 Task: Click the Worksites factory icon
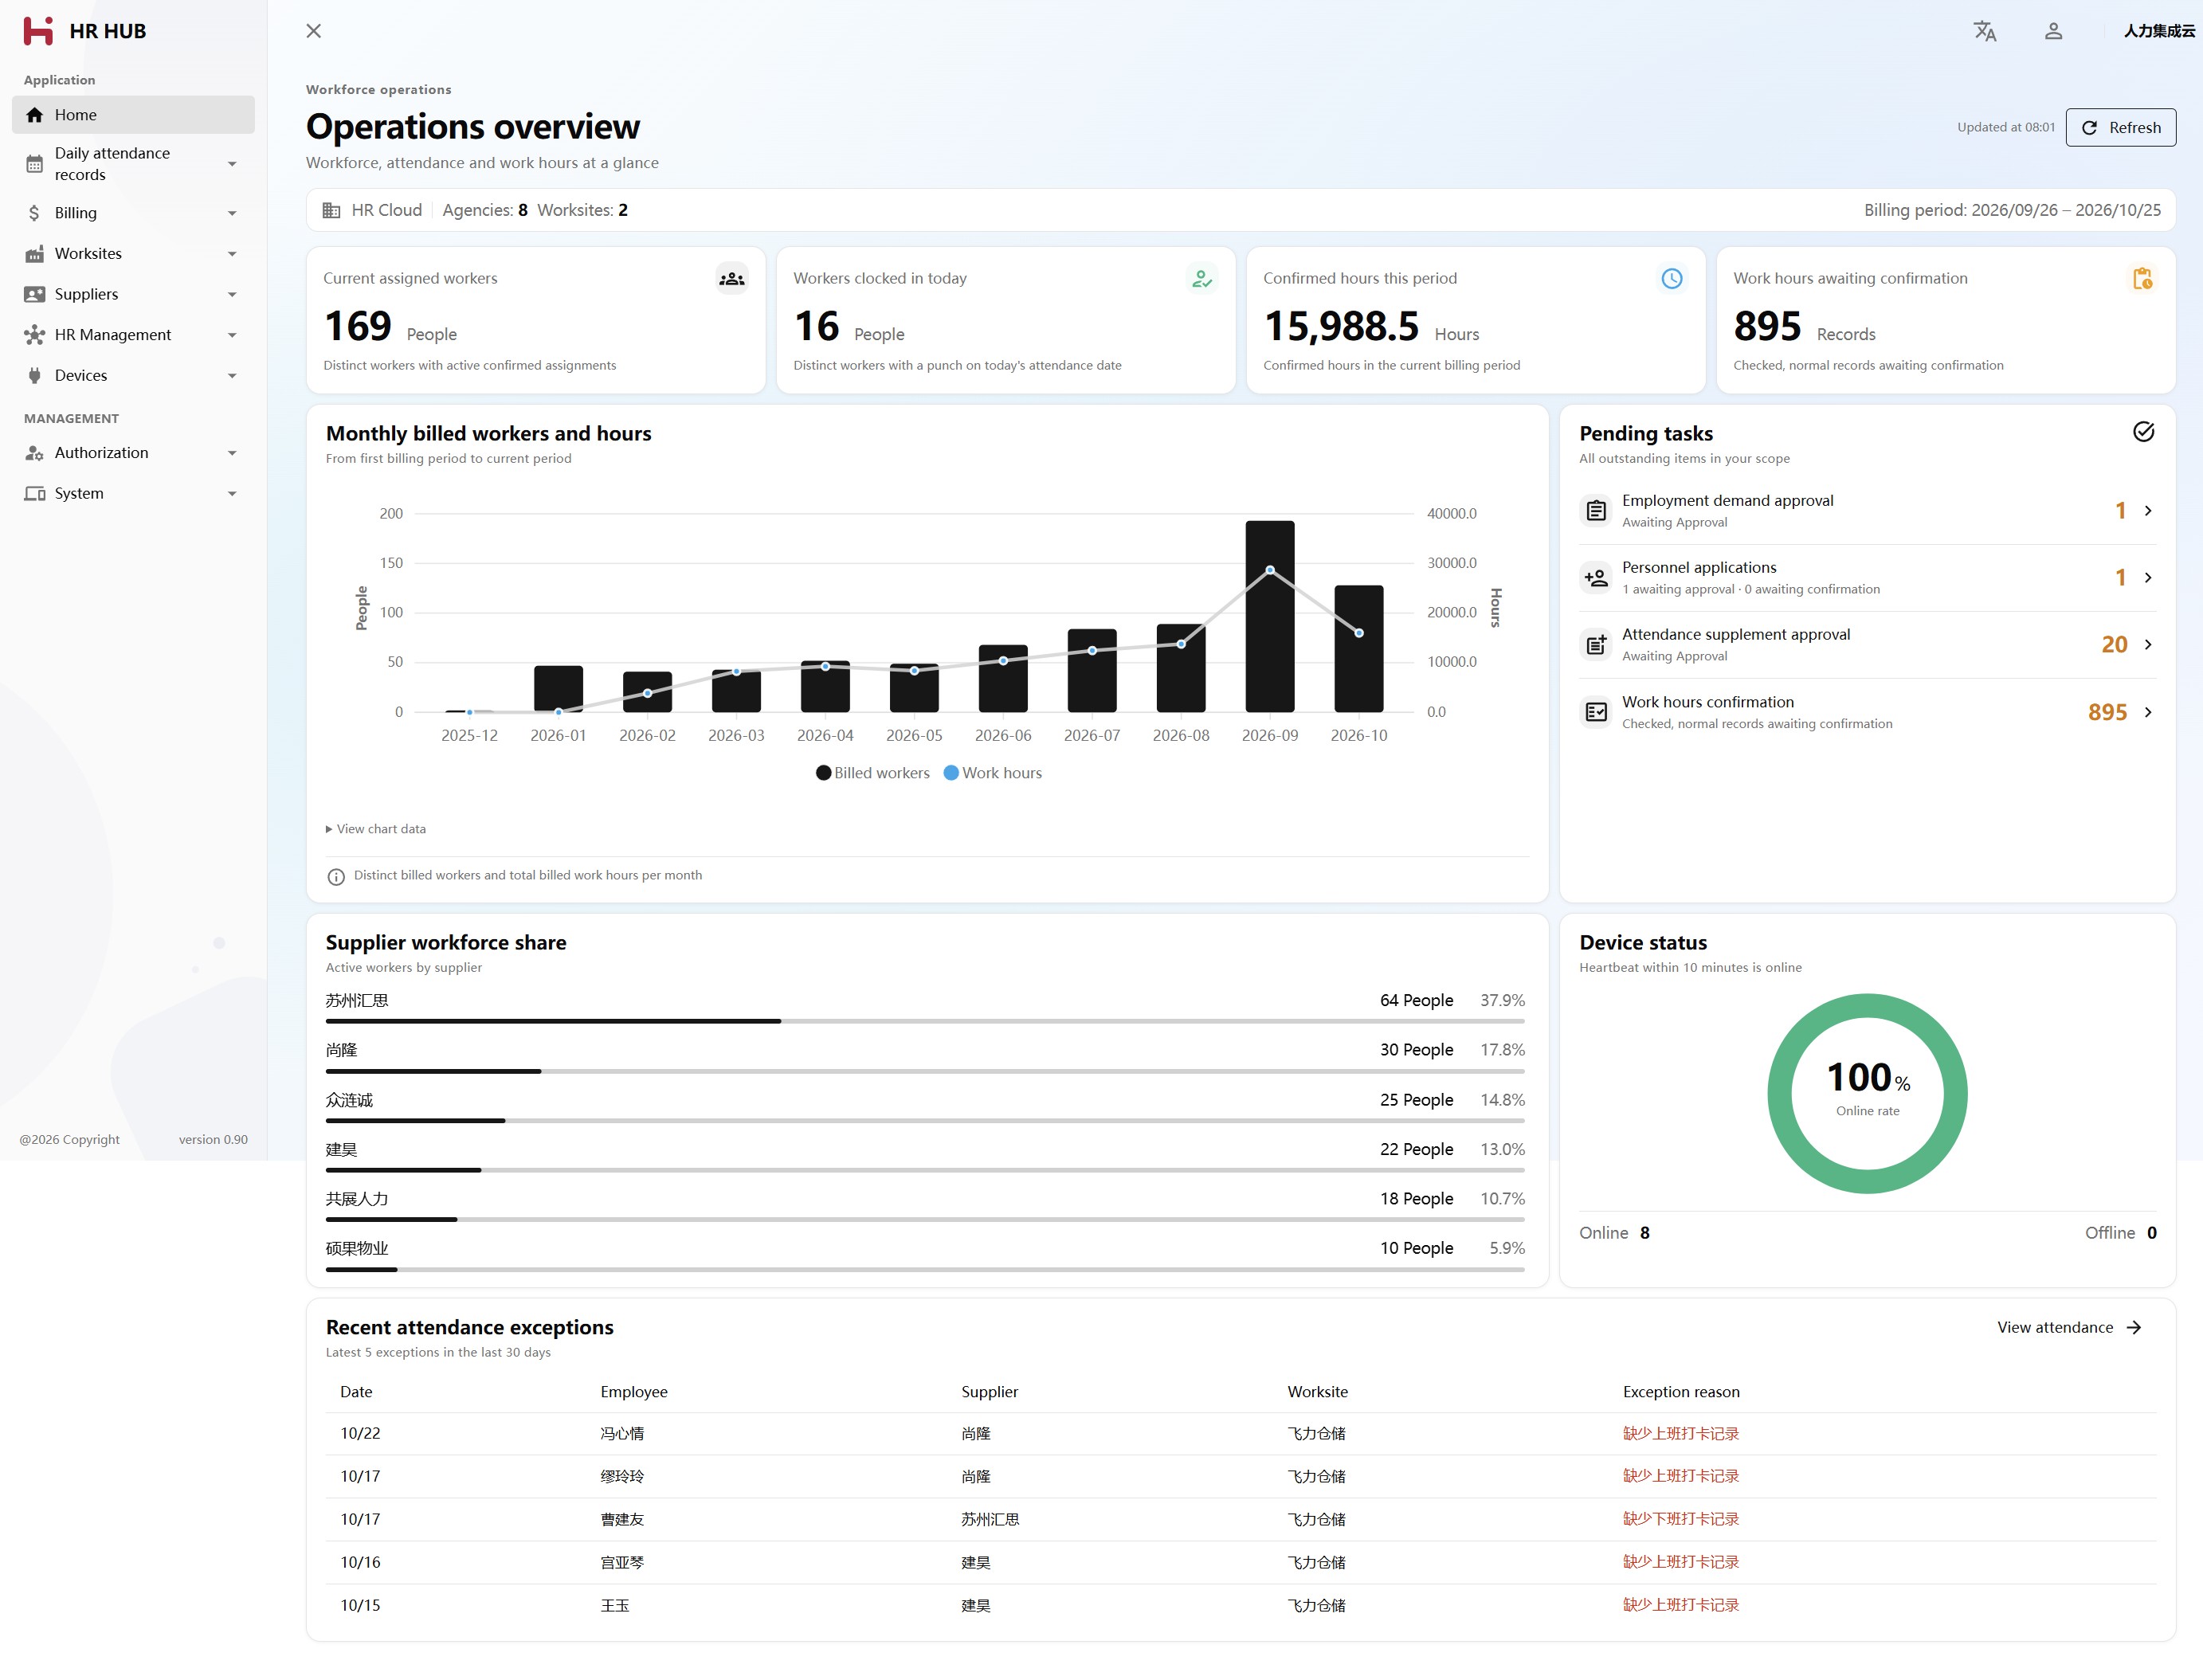point(35,254)
